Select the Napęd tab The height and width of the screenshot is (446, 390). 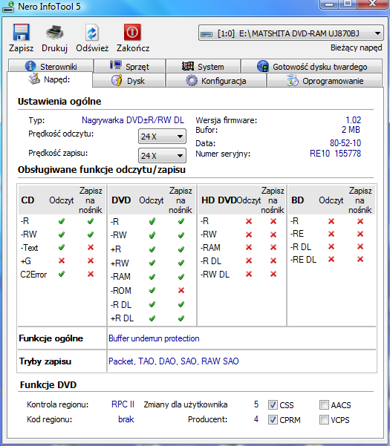pos(50,79)
